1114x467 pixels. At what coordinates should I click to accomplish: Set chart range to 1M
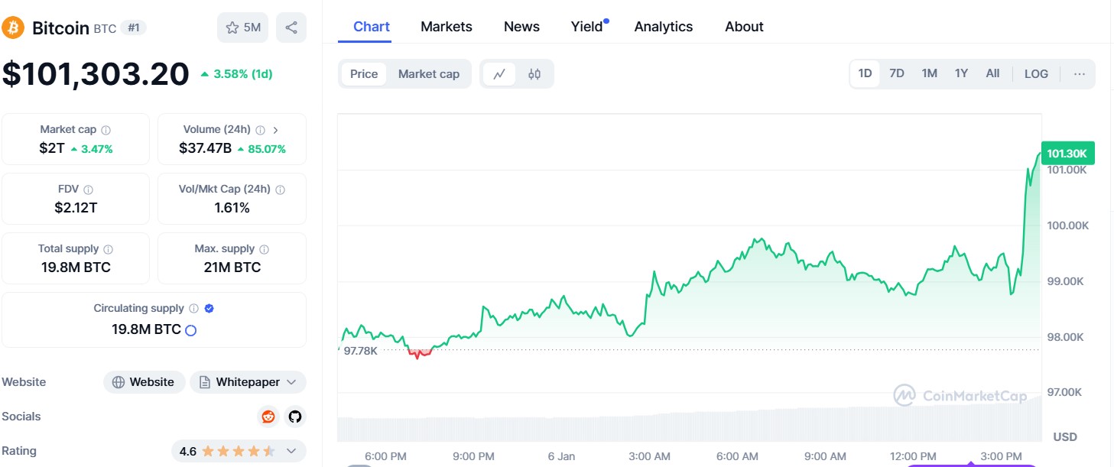(x=929, y=74)
